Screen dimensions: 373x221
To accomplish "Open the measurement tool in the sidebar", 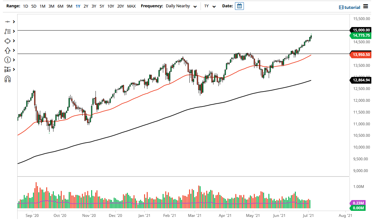I will 7,69.
